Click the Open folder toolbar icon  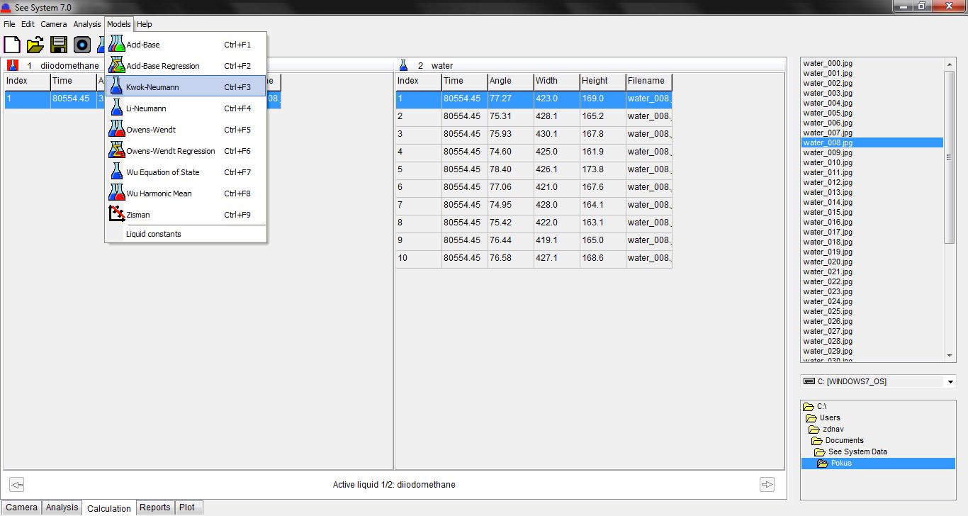coord(35,45)
